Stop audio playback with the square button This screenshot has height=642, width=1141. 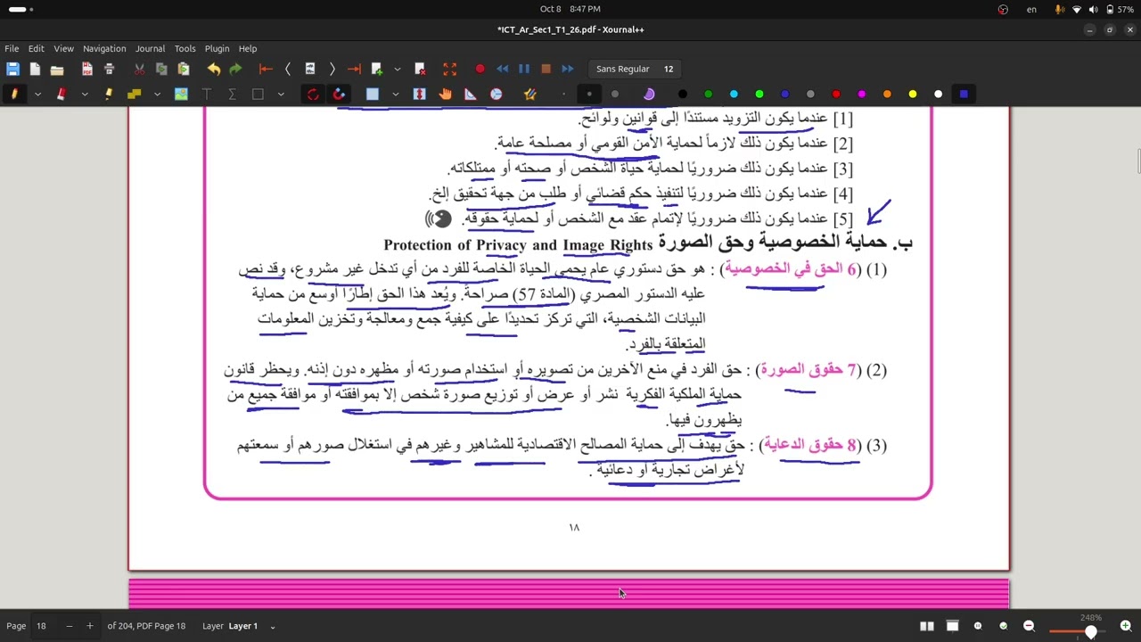(546, 69)
